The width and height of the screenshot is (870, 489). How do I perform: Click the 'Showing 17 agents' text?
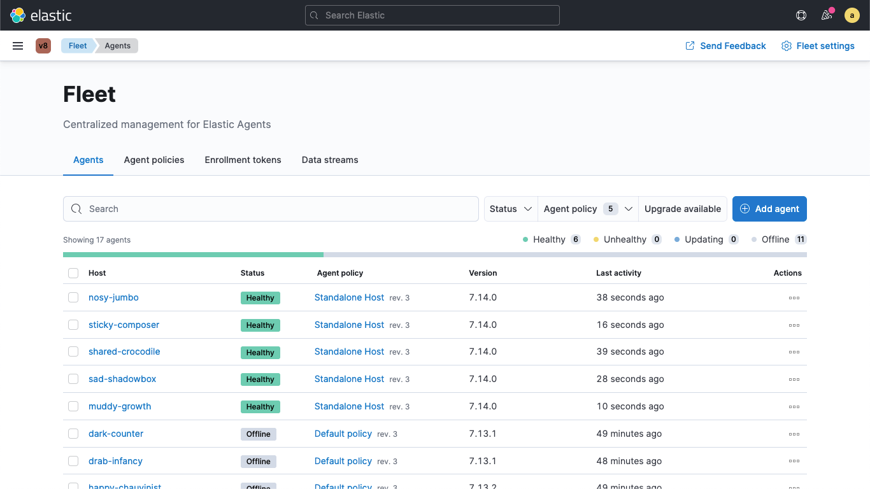(x=97, y=240)
